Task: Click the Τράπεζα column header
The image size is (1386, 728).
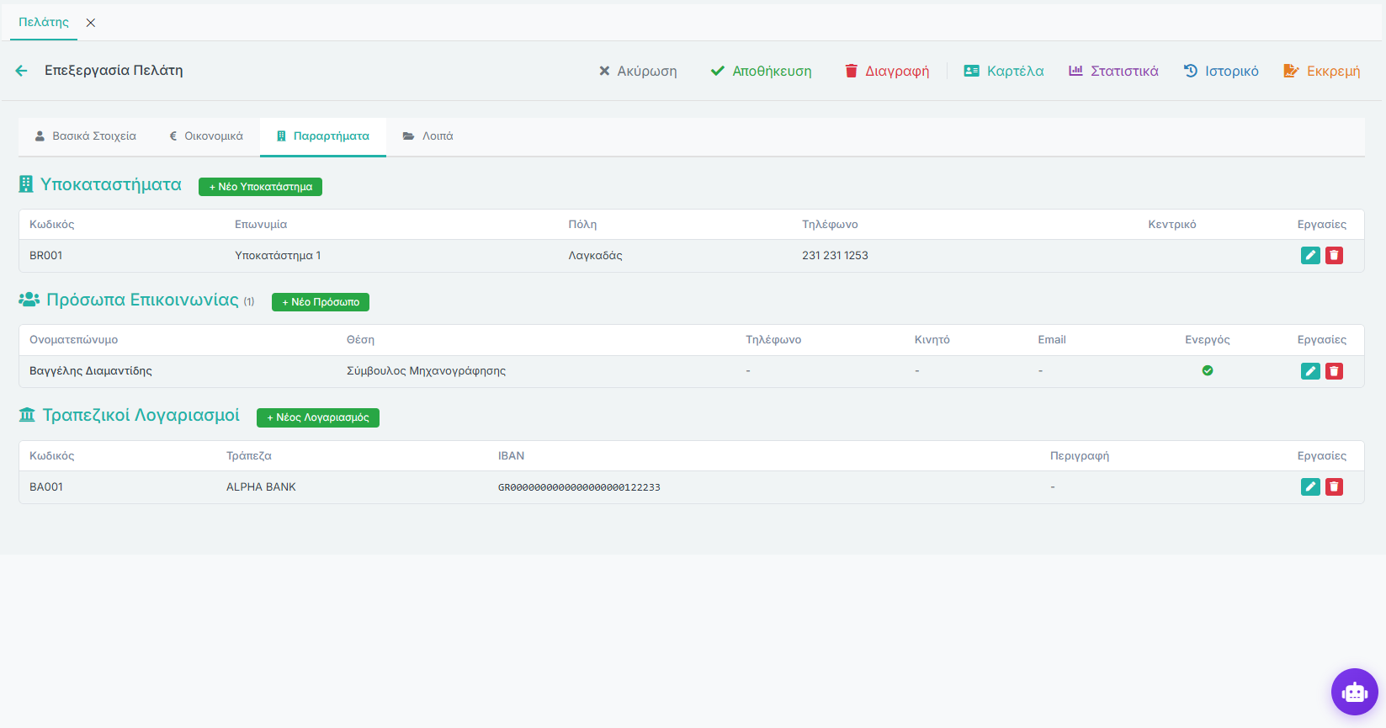Action: point(249,456)
